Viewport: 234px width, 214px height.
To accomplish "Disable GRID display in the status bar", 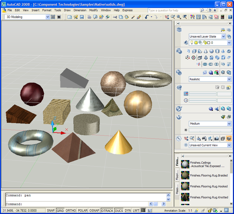I will coord(60,210).
